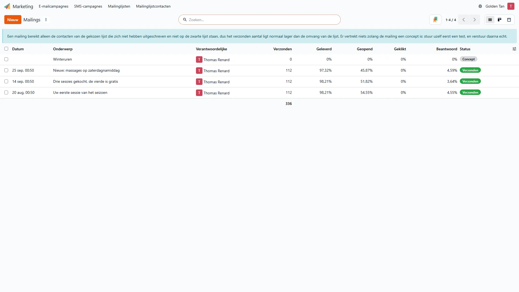Toggle the select-all checkbox in table header
The image size is (519, 292).
pyautogui.click(x=6, y=49)
